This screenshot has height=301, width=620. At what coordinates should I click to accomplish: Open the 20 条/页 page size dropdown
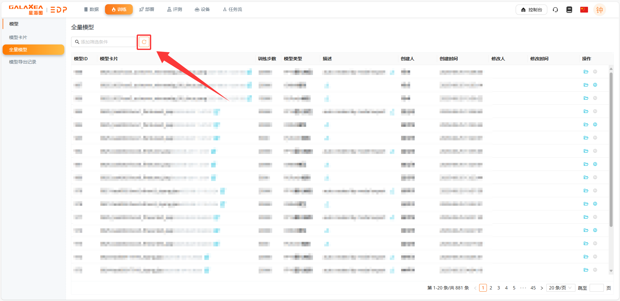click(x=560, y=288)
